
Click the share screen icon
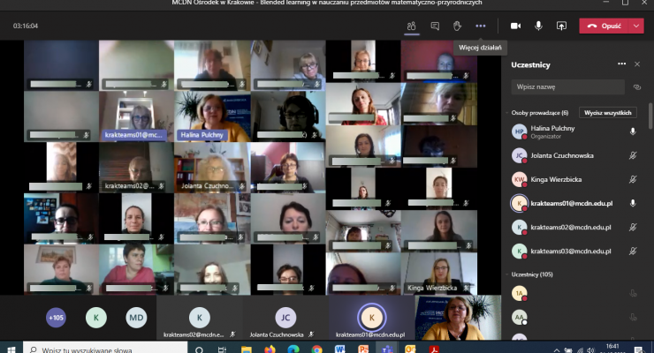(561, 26)
